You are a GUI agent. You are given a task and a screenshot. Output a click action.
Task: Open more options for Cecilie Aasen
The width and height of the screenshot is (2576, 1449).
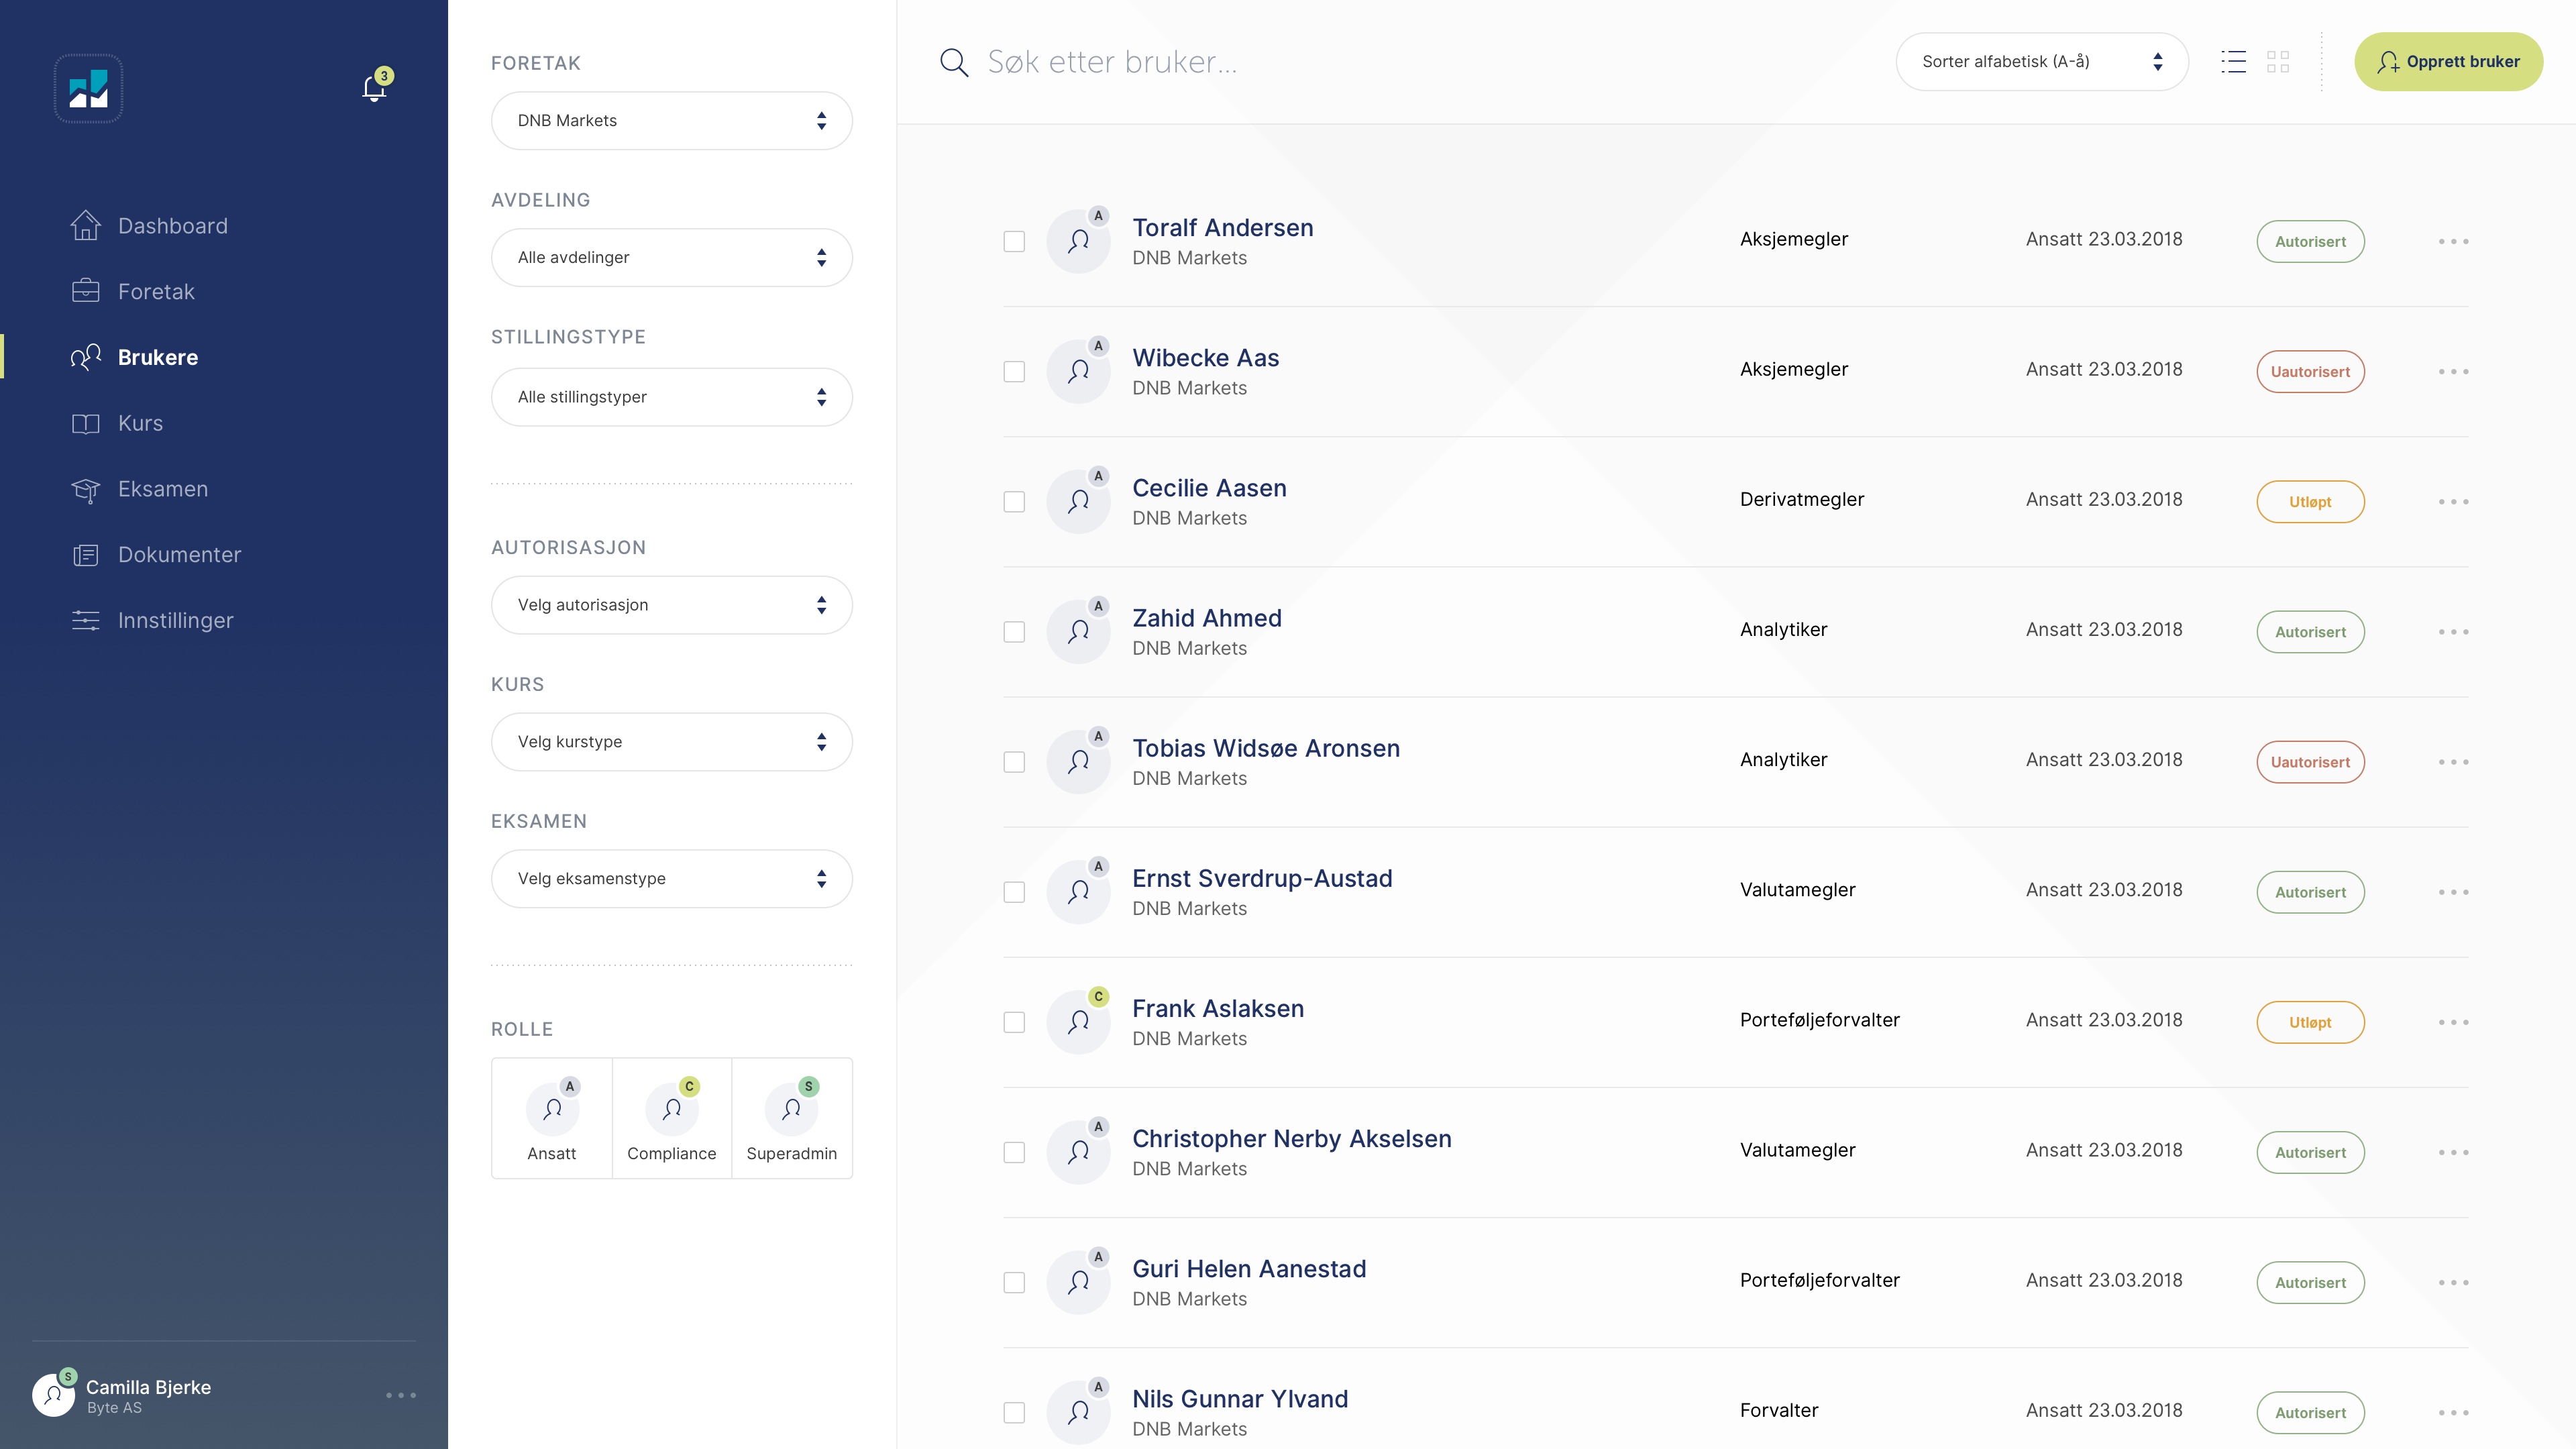click(2453, 501)
